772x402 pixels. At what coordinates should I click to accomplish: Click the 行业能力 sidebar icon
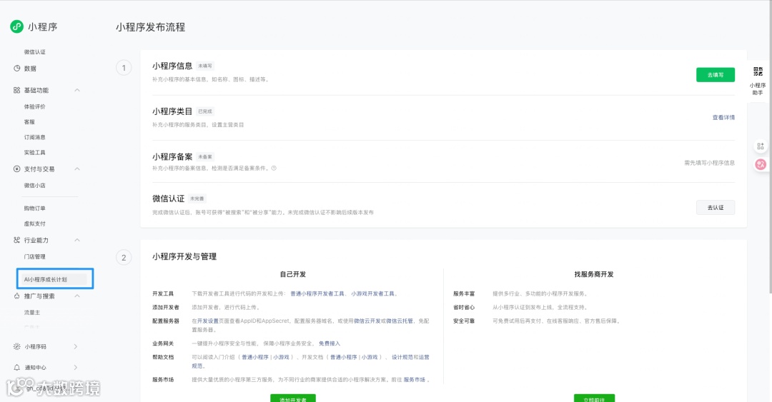[16, 240]
